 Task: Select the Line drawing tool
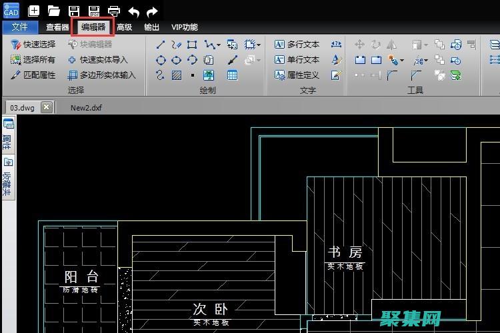[x=161, y=45]
